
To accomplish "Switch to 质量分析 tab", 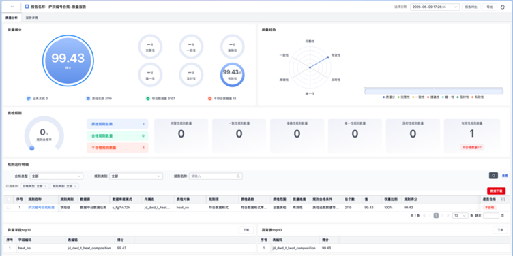I will [x=12, y=18].
